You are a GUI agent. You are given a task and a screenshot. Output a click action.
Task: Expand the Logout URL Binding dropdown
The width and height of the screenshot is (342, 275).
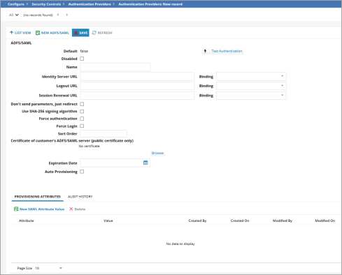click(x=251, y=86)
